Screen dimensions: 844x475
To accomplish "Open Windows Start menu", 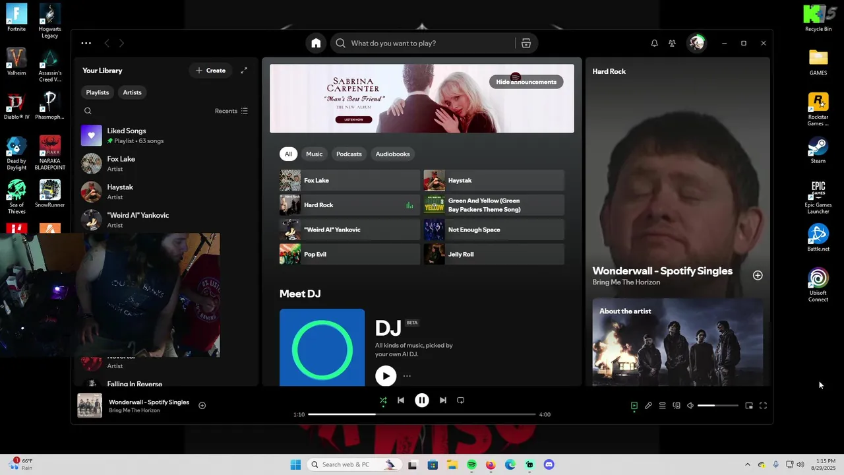I will (295, 464).
